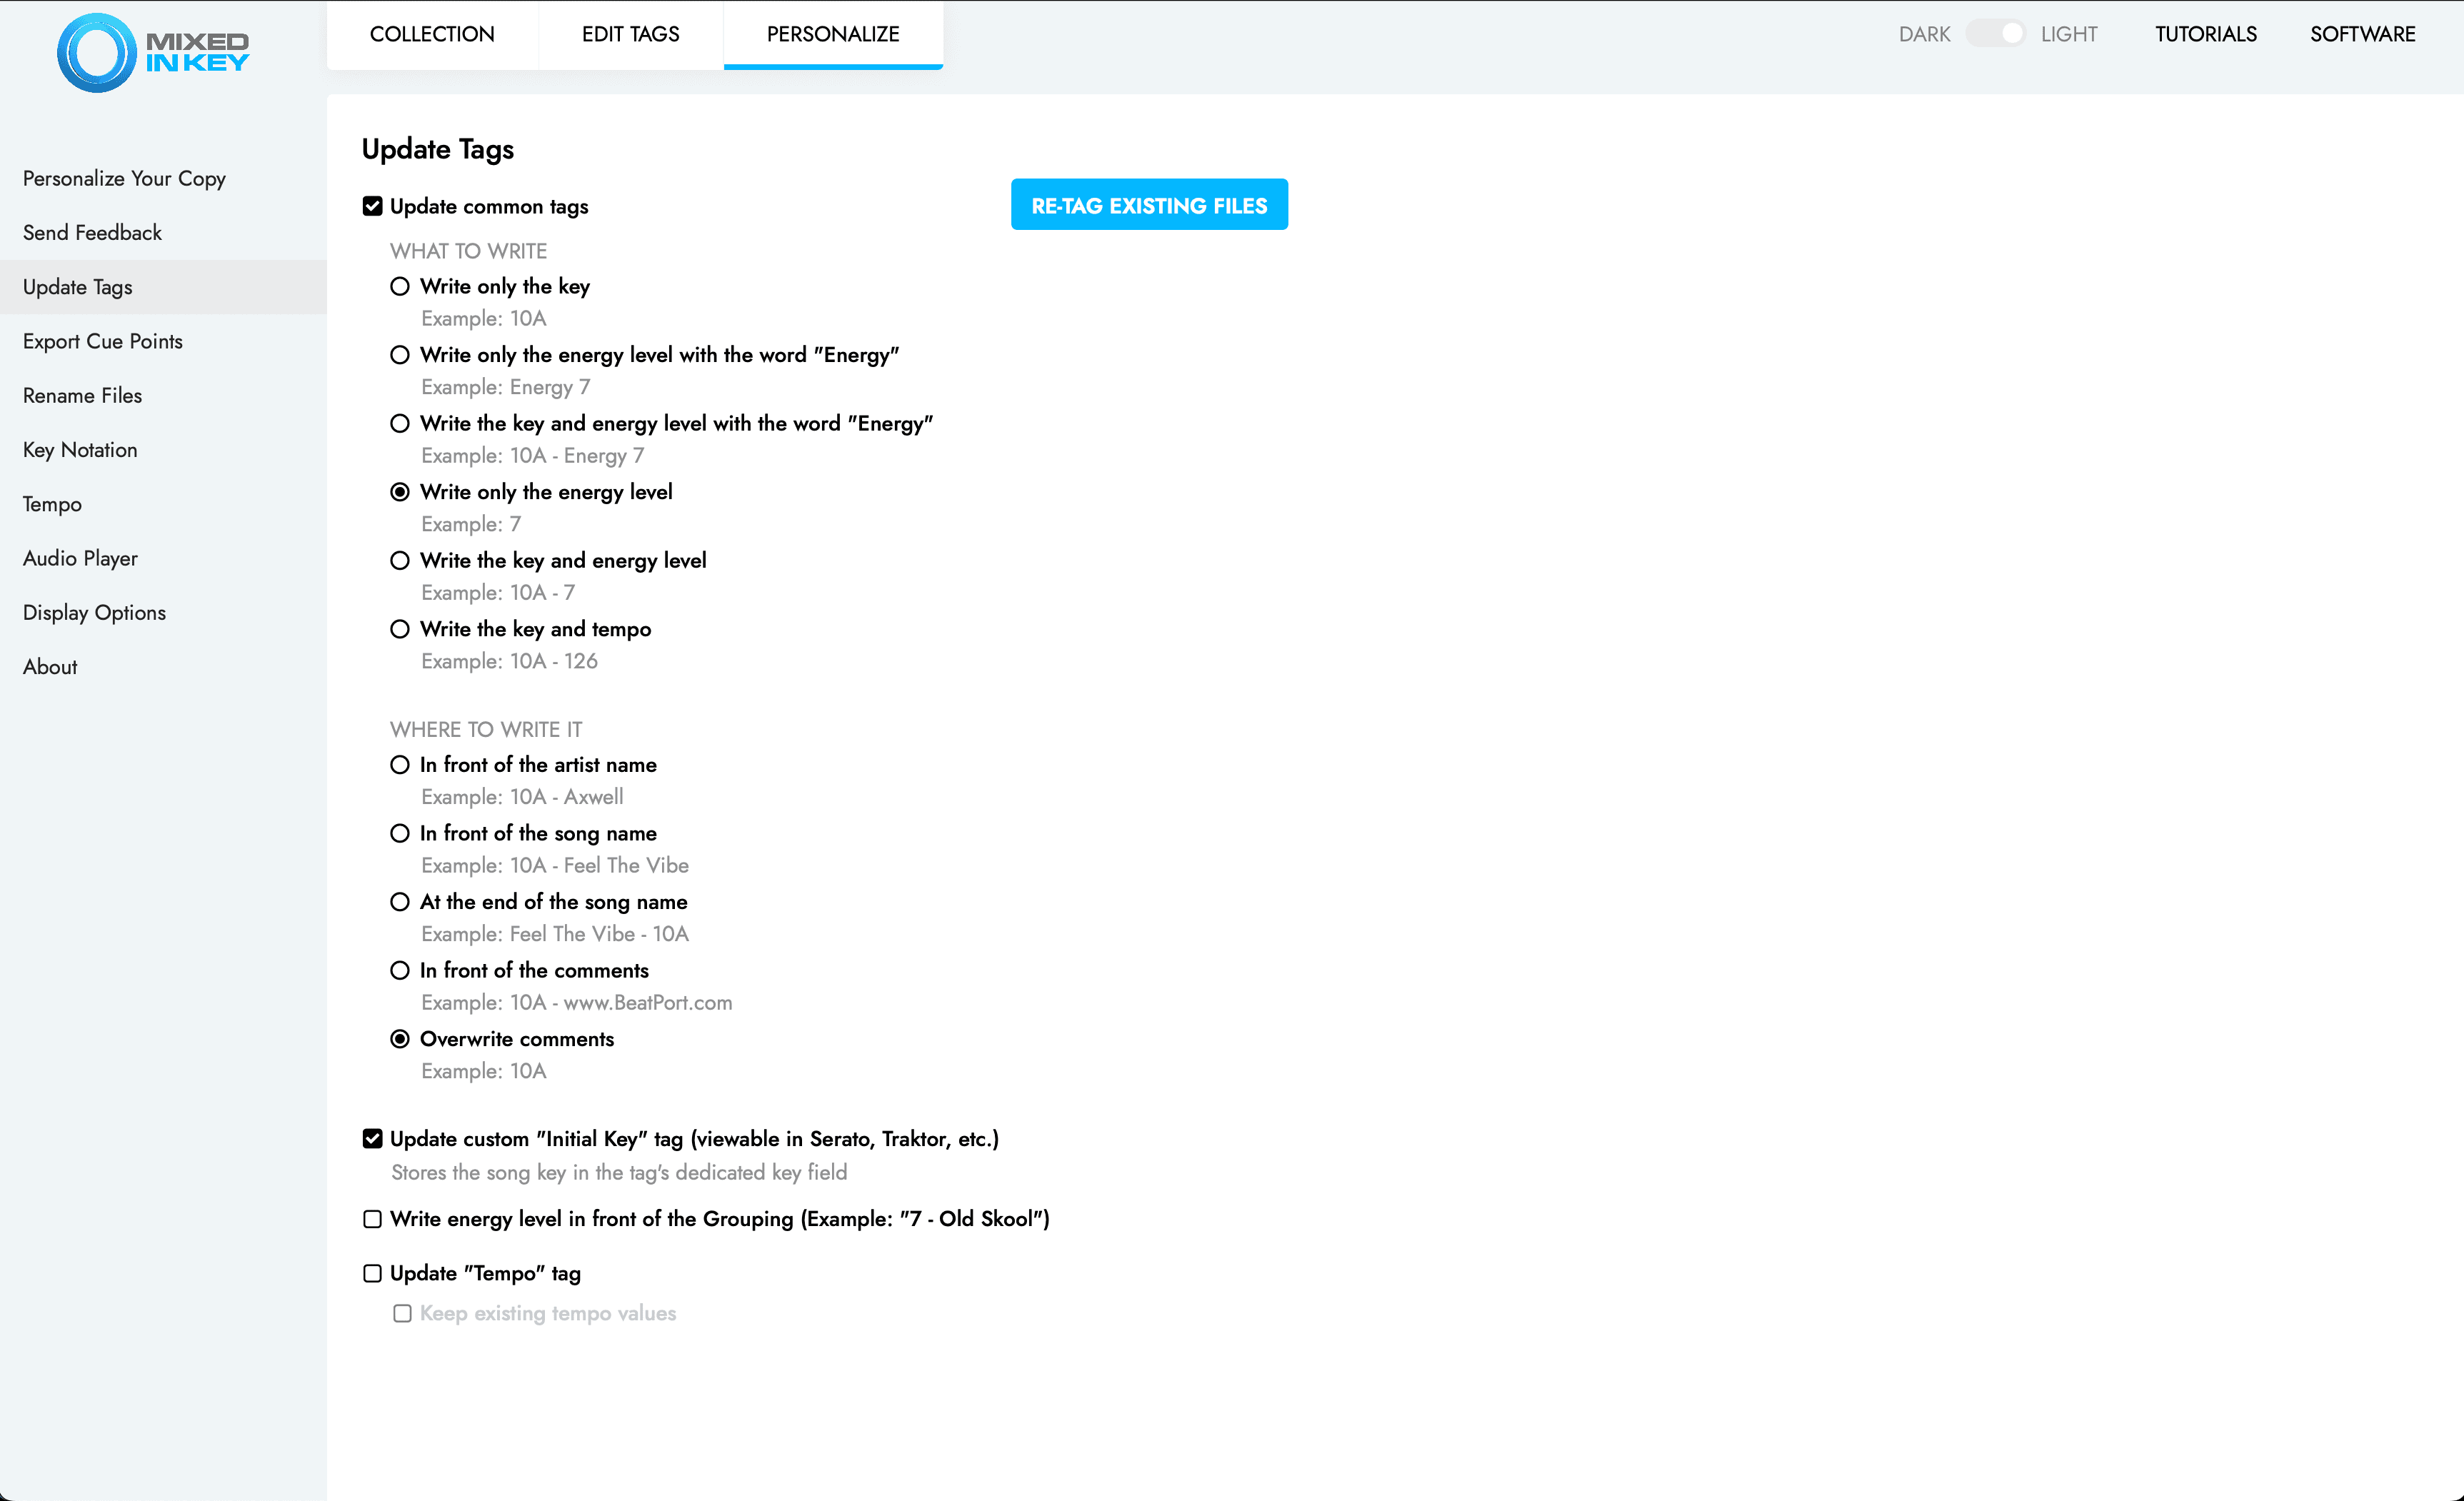Click the WHAT TO WRITE section label

pyautogui.click(x=468, y=251)
